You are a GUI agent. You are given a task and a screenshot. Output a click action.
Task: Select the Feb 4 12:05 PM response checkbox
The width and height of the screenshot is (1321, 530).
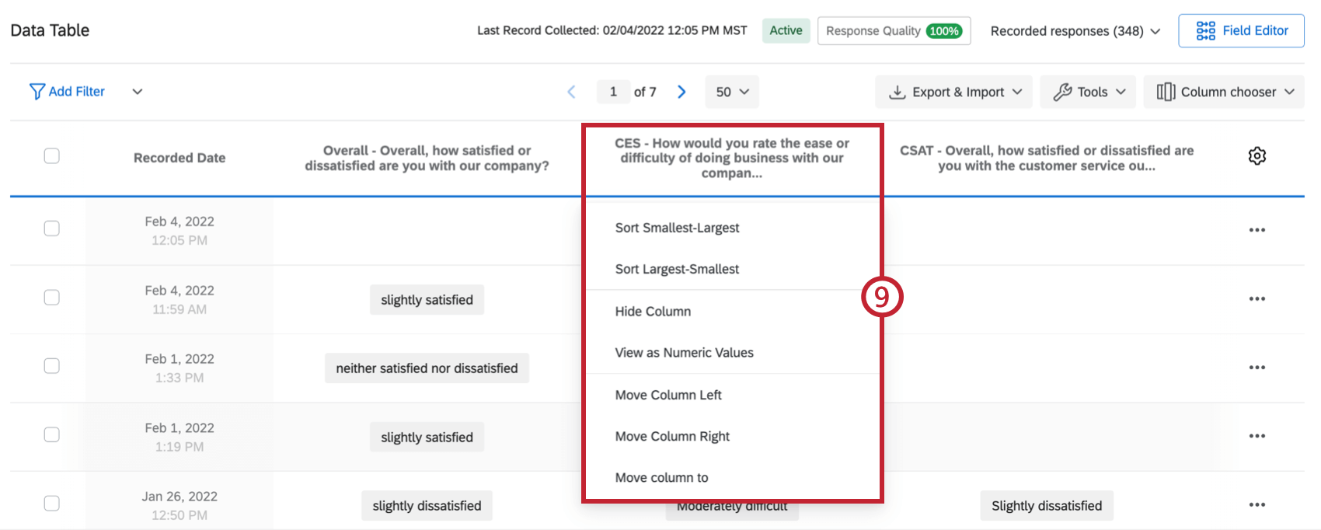[x=52, y=228]
